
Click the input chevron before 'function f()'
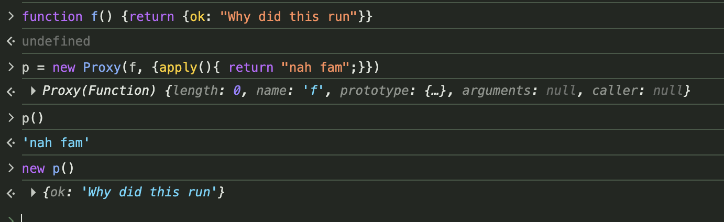coord(11,17)
